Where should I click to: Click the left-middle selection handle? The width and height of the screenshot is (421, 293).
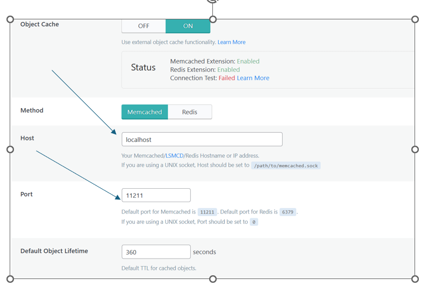click(x=10, y=149)
